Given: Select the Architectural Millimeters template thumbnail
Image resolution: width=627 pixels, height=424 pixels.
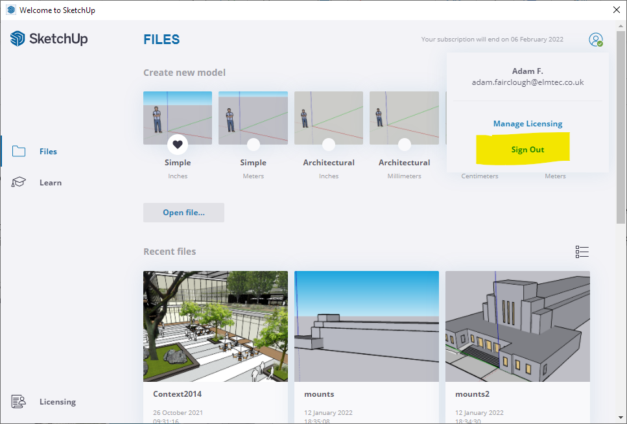Looking at the screenshot, I should [404, 117].
